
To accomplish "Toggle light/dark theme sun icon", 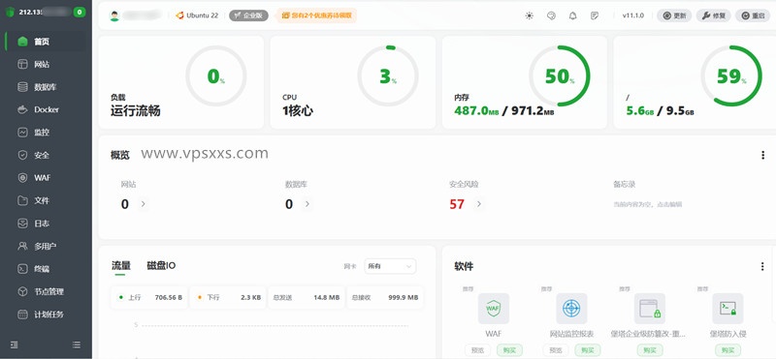I will coord(529,15).
